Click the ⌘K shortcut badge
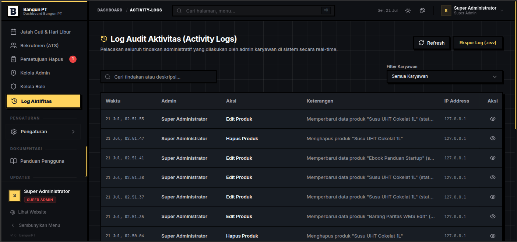This screenshot has width=517, height=242. point(326,10)
